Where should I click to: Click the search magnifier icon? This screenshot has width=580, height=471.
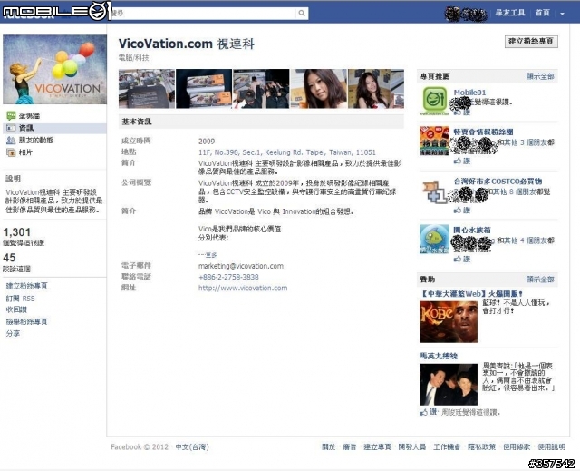click(302, 14)
